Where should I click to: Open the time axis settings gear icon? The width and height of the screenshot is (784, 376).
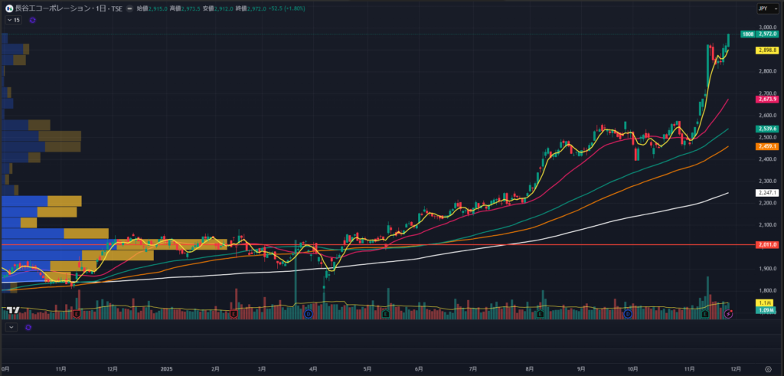click(x=767, y=368)
